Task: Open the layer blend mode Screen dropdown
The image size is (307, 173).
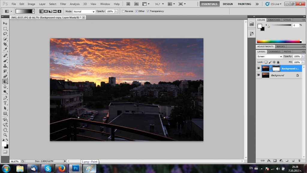Action: (270, 56)
